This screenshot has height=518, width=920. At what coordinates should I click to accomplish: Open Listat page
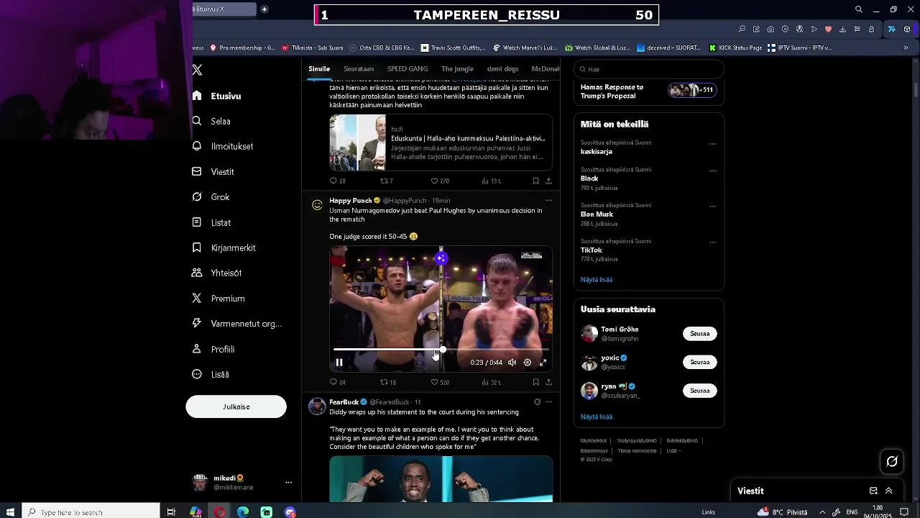click(x=211, y=222)
